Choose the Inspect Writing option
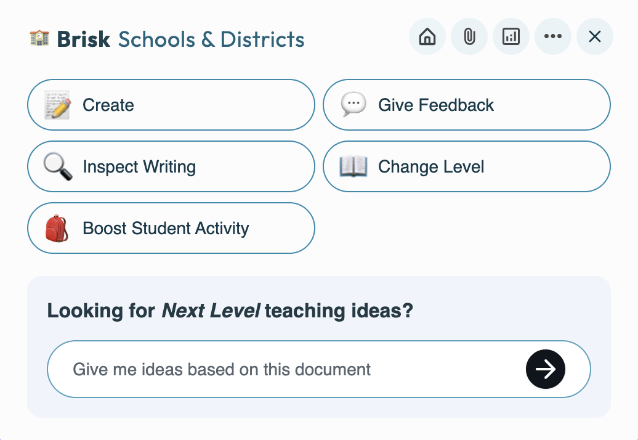This screenshot has height=440, width=638. pos(139,166)
